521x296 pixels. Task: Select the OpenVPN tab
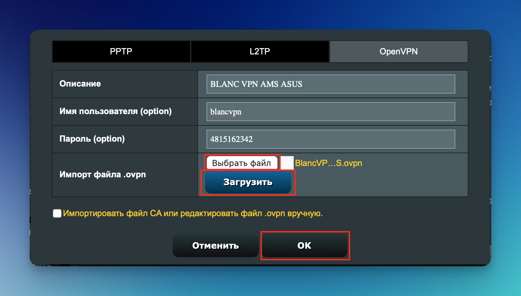click(x=399, y=52)
